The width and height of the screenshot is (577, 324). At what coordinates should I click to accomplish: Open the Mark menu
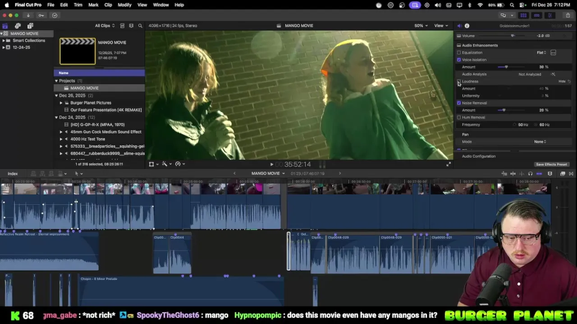tap(93, 5)
